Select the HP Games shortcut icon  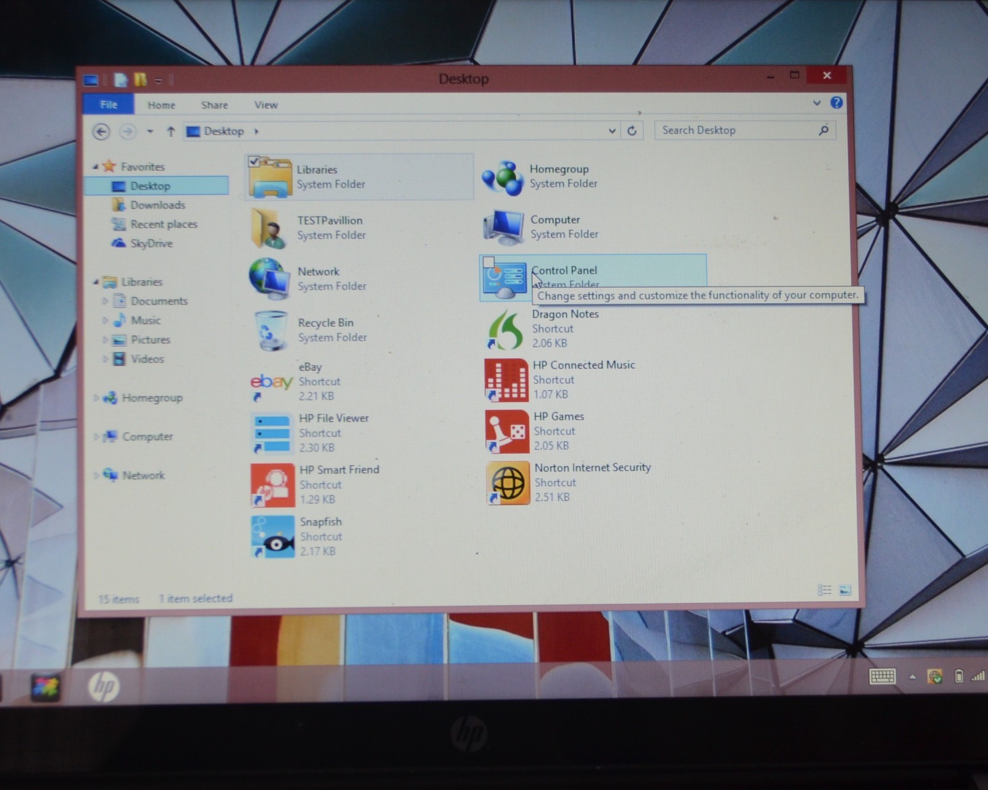(507, 431)
